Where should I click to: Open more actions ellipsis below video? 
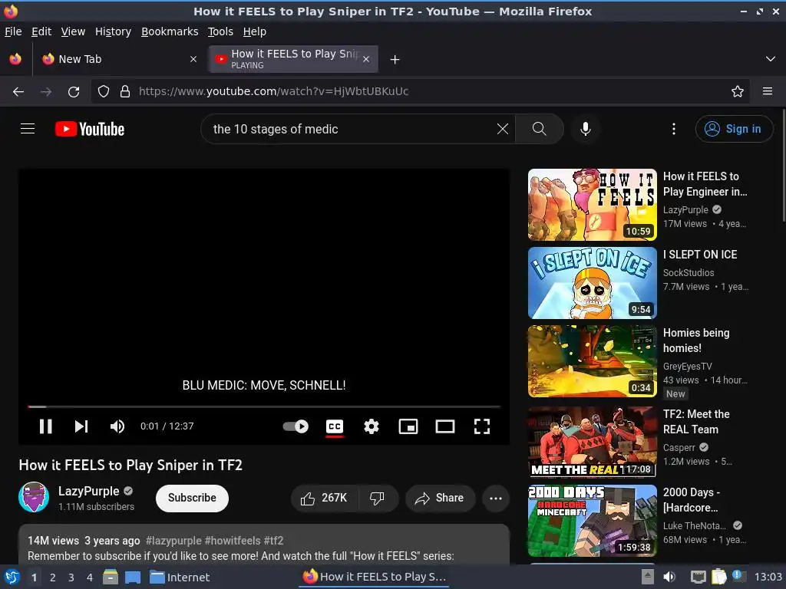click(x=496, y=498)
